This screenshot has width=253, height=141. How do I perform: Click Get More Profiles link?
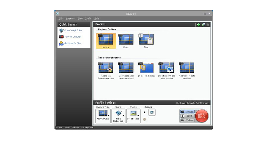[x=73, y=43]
